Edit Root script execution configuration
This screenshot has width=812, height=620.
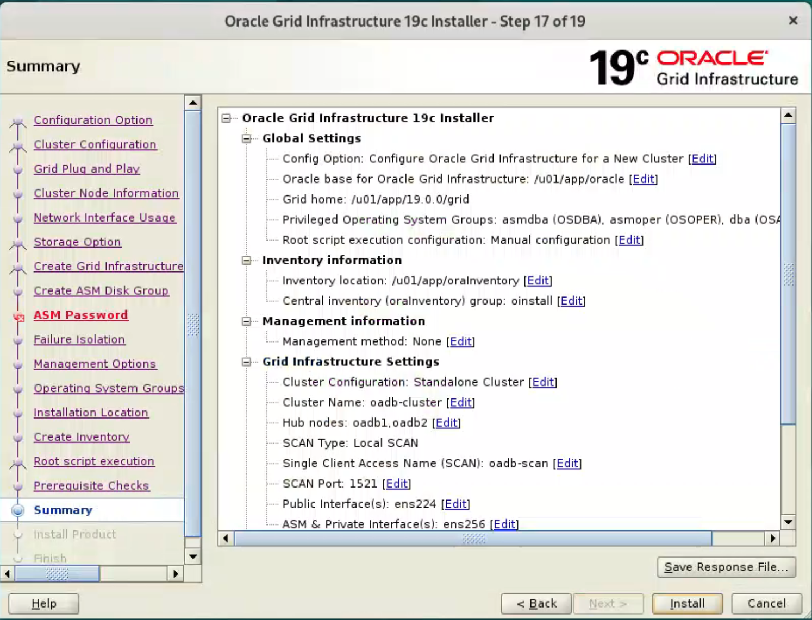point(629,240)
